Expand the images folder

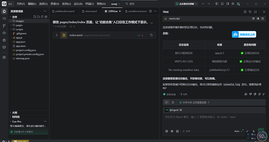11,21
